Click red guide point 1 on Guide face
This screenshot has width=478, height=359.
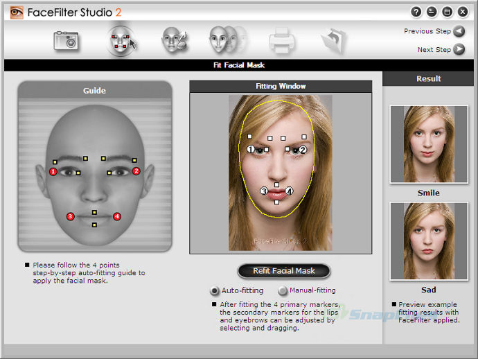click(x=53, y=171)
